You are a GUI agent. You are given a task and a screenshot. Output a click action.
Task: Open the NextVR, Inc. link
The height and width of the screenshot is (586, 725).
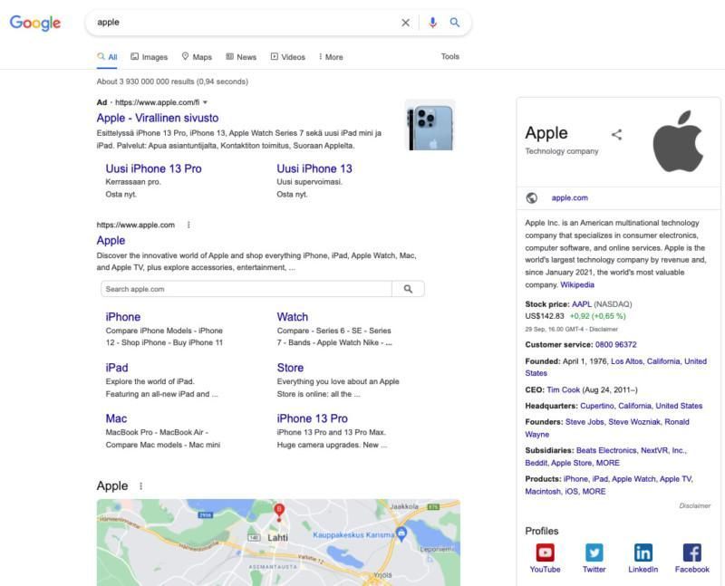[x=663, y=450]
